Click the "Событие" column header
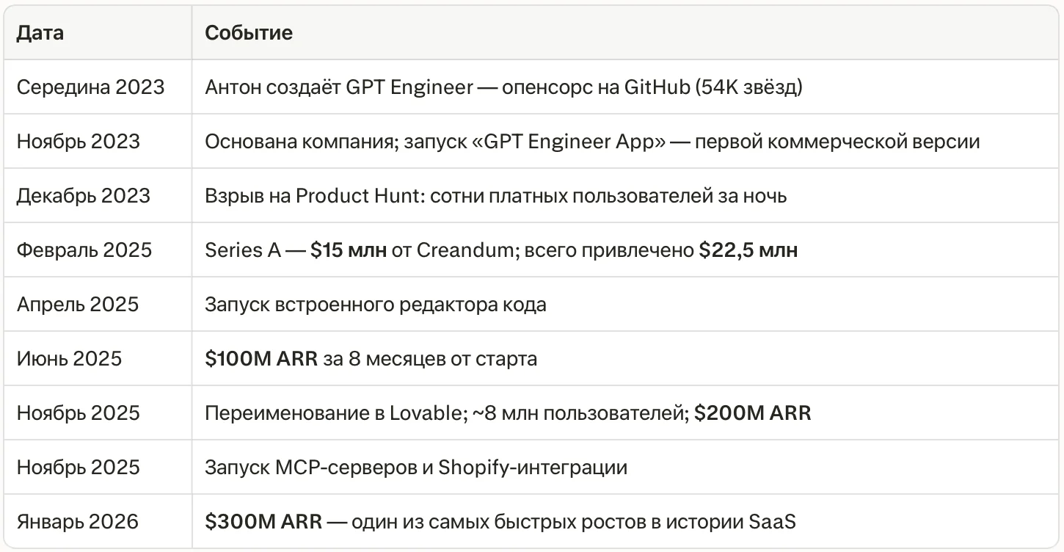The width and height of the screenshot is (1064, 552). click(x=249, y=33)
